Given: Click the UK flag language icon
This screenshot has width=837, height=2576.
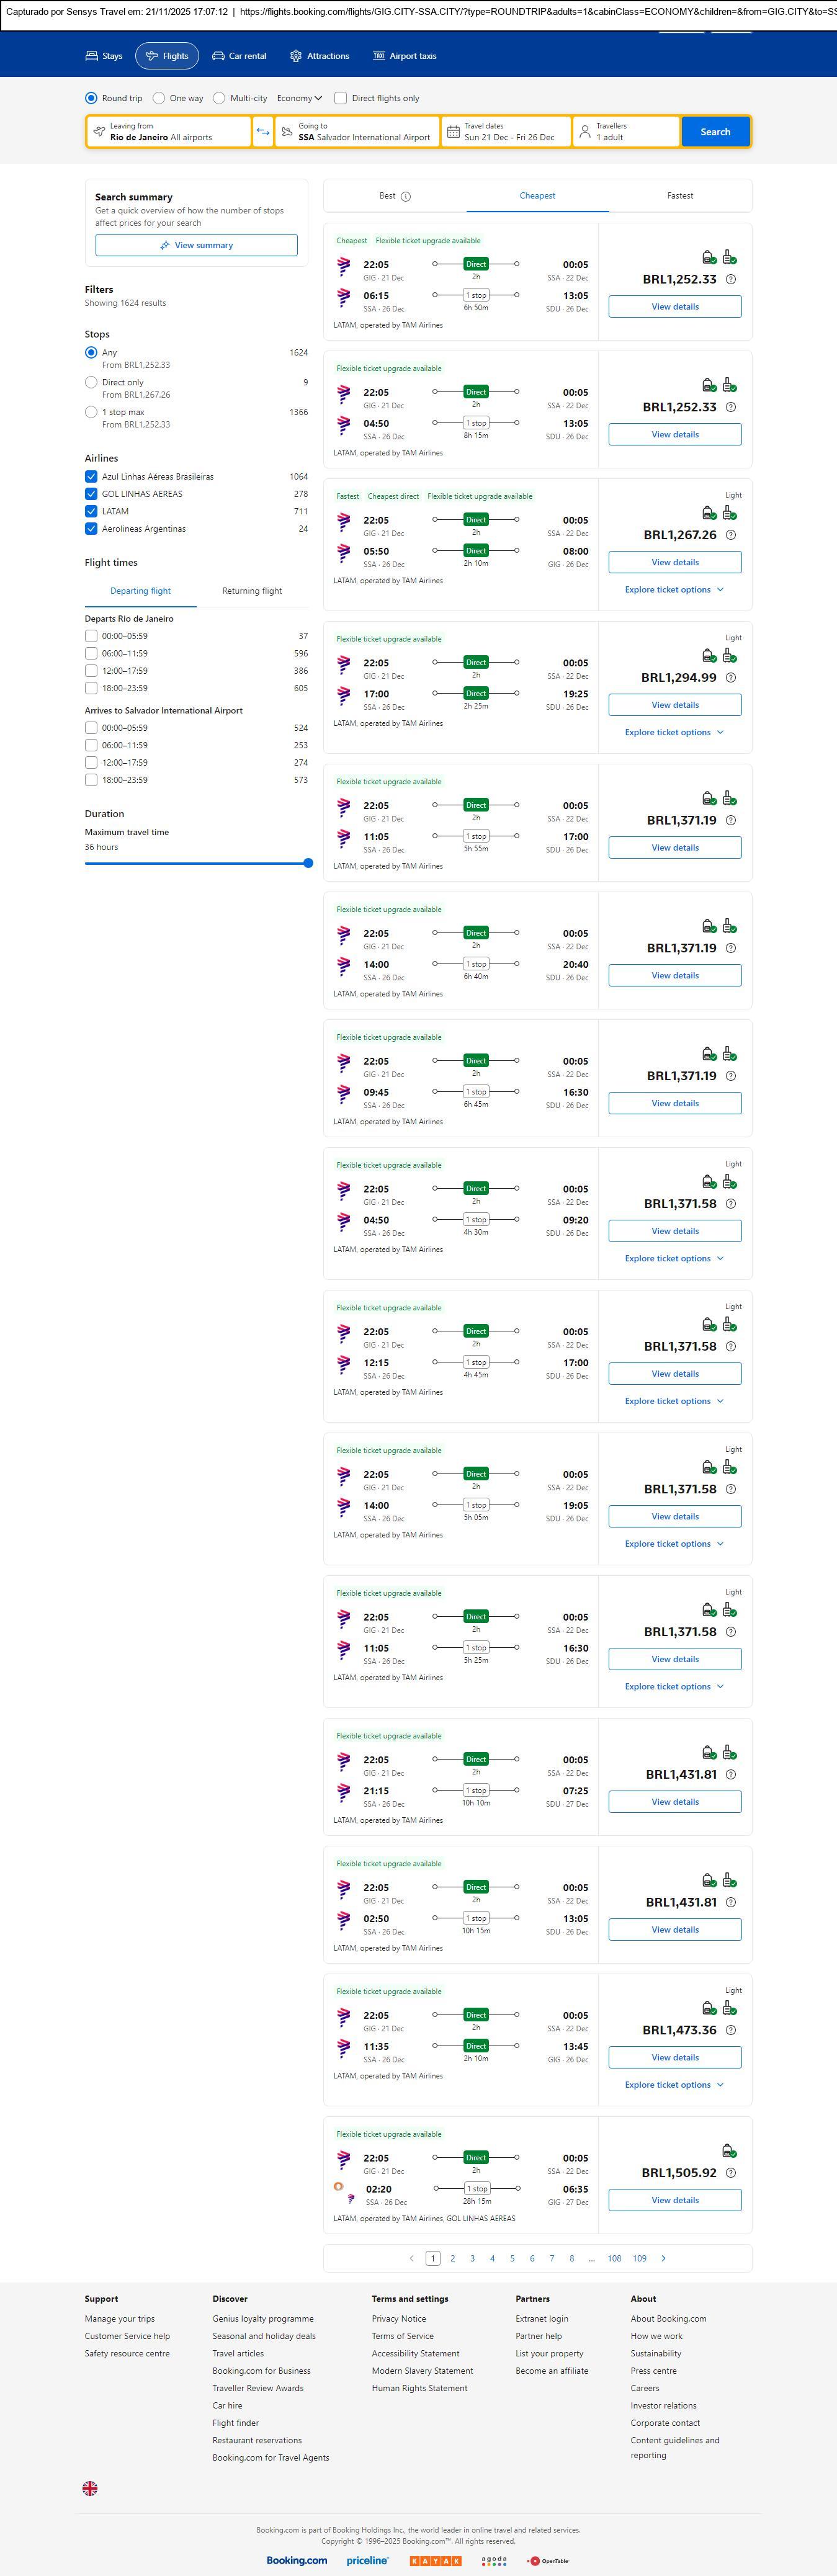Looking at the screenshot, I should click(90, 2488).
